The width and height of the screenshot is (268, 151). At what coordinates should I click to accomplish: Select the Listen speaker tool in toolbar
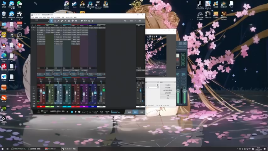pyautogui.click(x=76, y=21)
